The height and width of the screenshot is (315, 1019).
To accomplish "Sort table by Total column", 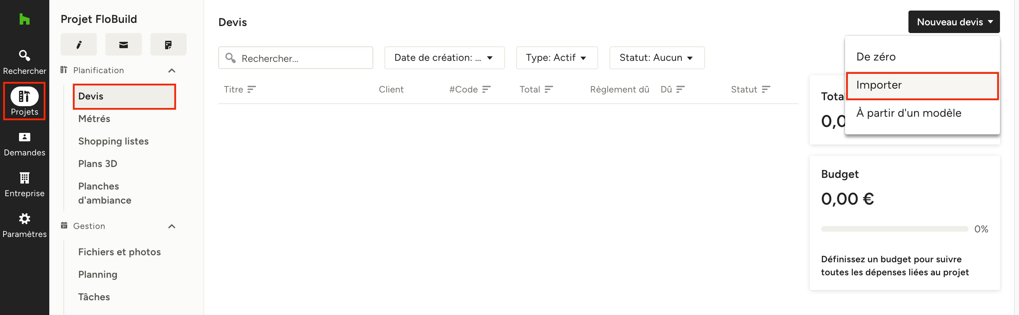I will 536,90.
